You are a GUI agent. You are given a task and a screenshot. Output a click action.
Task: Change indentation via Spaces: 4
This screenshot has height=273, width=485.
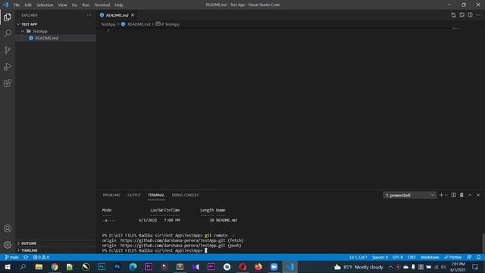(x=380, y=257)
